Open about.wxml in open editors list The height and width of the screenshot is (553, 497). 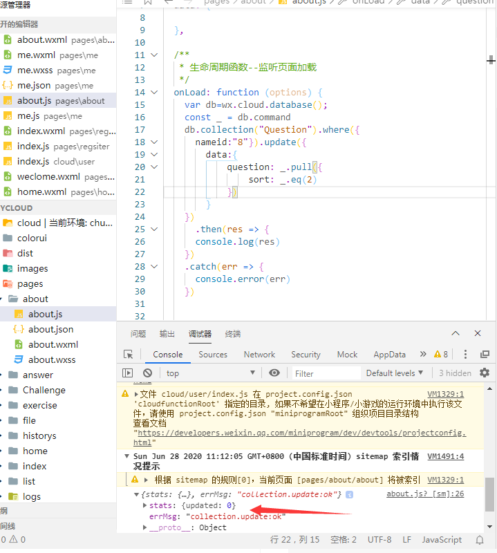[x=58, y=40]
